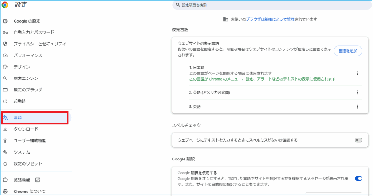Click the shield icon for プライバシーとセキュリティ
Viewport: 373px width, 196px height.
click(x=5, y=44)
